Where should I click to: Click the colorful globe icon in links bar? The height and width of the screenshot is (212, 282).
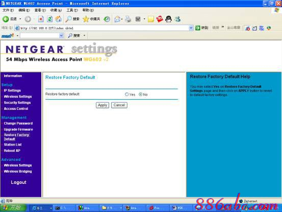[x=269, y=28]
